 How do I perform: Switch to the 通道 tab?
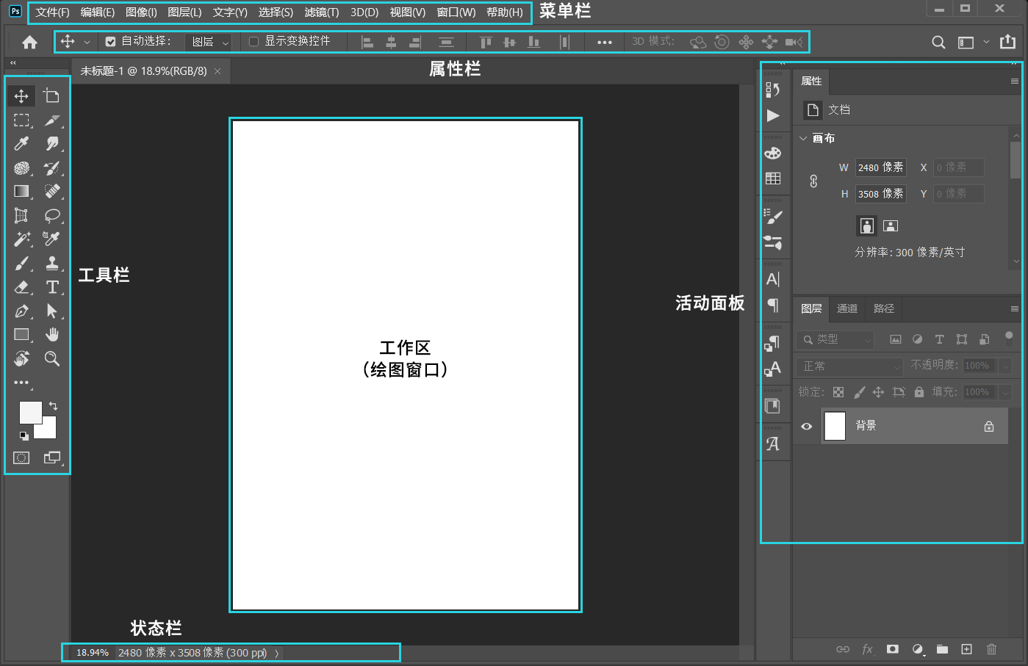[847, 308]
